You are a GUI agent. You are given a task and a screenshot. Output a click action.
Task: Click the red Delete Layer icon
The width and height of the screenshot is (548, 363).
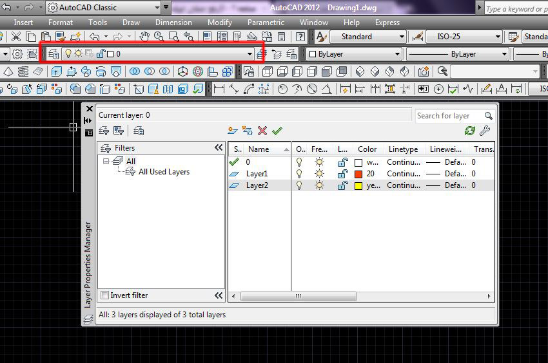click(x=262, y=131)
